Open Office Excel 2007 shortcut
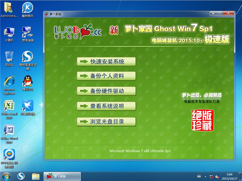The image size is (242, 181). (x=9, y=107)
